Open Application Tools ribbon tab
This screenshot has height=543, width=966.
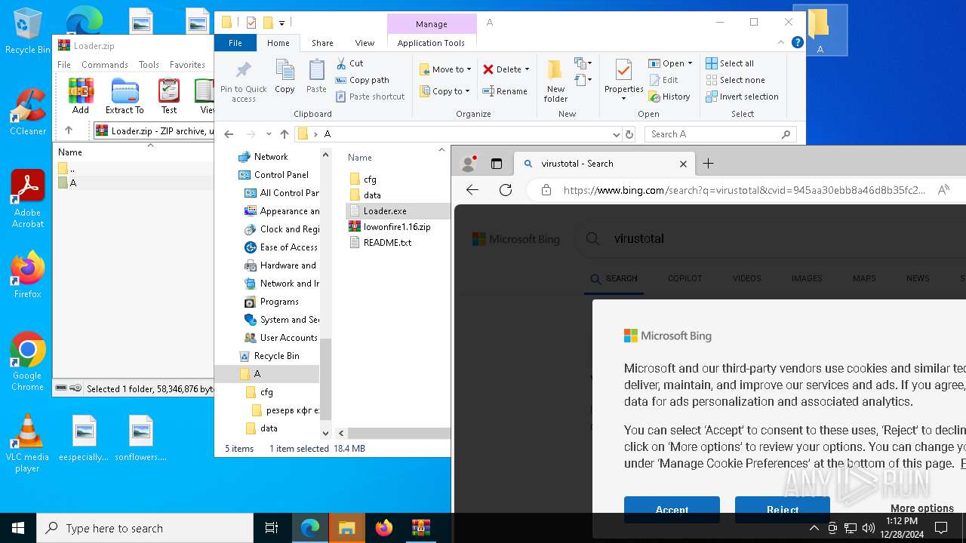coord(431,43)
